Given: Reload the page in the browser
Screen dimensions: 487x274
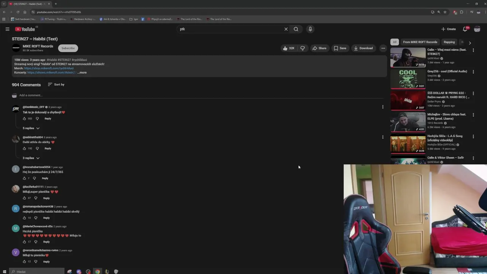Looking at the screenshot, I should coord(18,12).
